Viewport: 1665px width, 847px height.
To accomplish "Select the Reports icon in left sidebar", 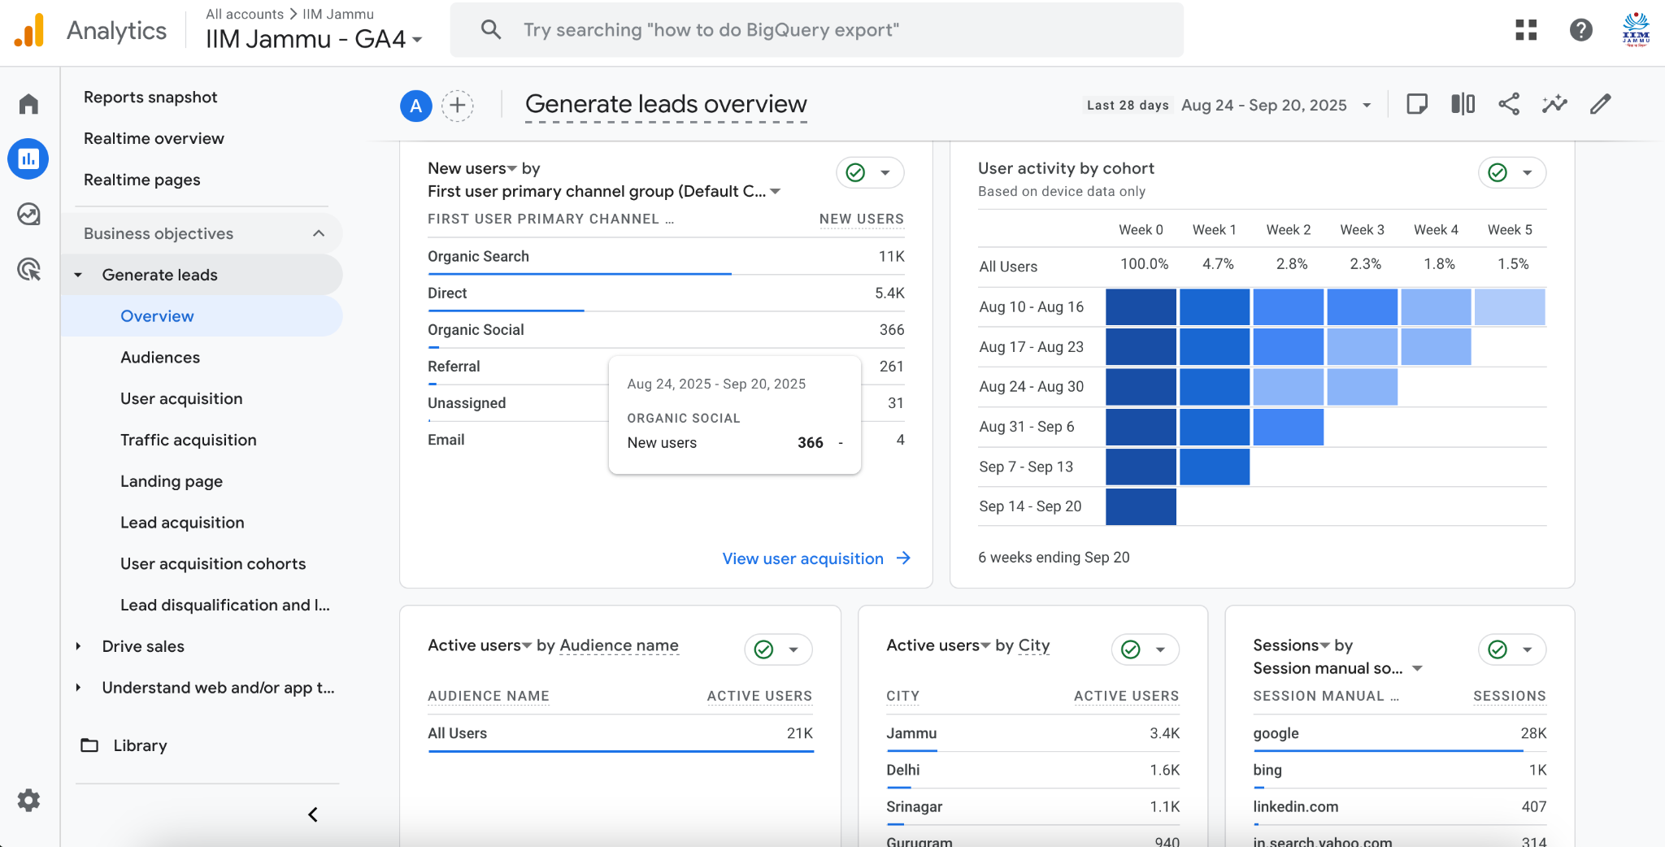I will [28, 159].
